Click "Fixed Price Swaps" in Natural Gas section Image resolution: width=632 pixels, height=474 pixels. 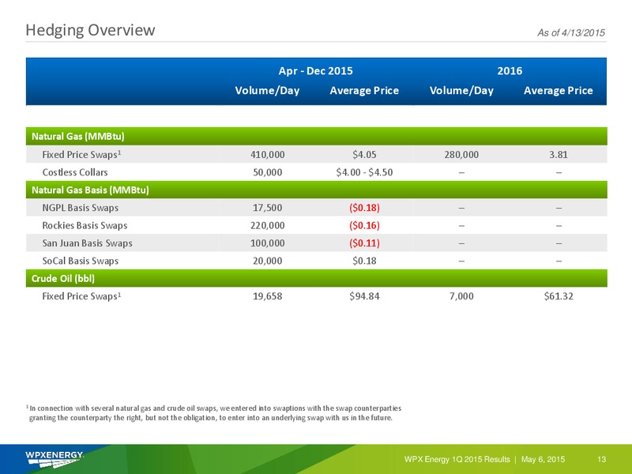click(81, 154)
